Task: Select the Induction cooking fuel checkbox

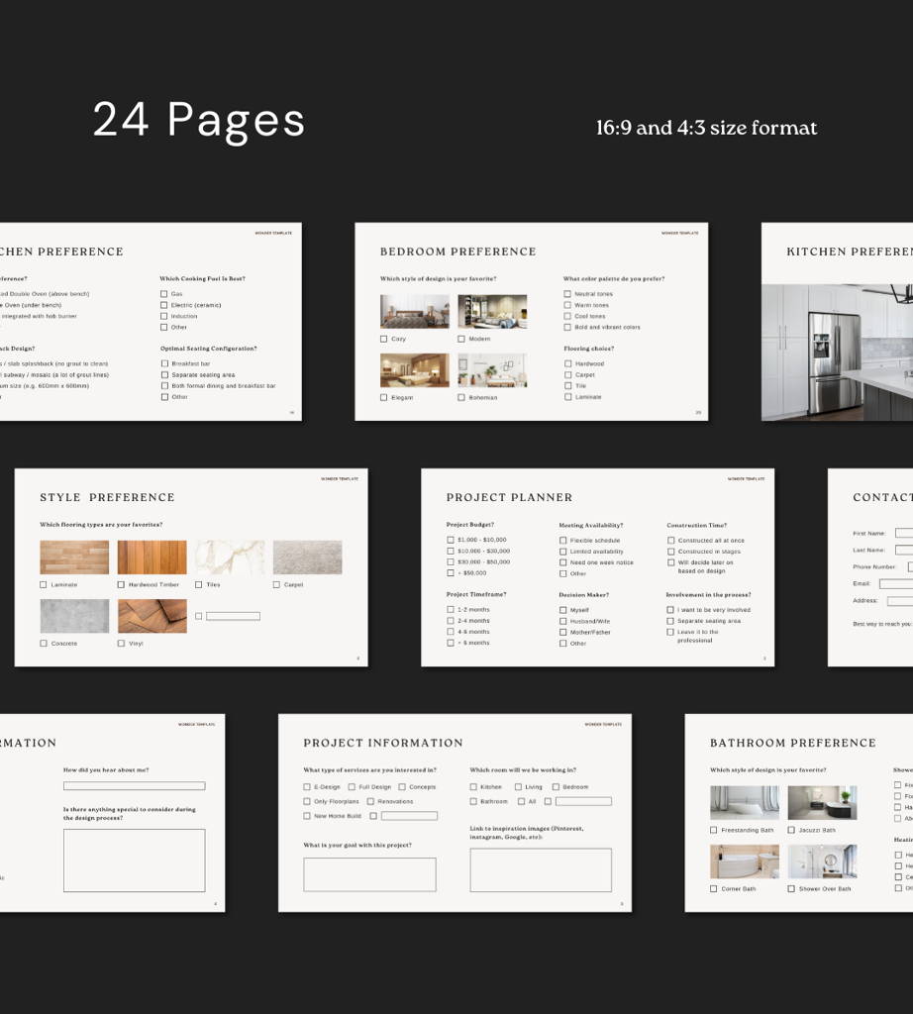Action: (x=163, y=316)
